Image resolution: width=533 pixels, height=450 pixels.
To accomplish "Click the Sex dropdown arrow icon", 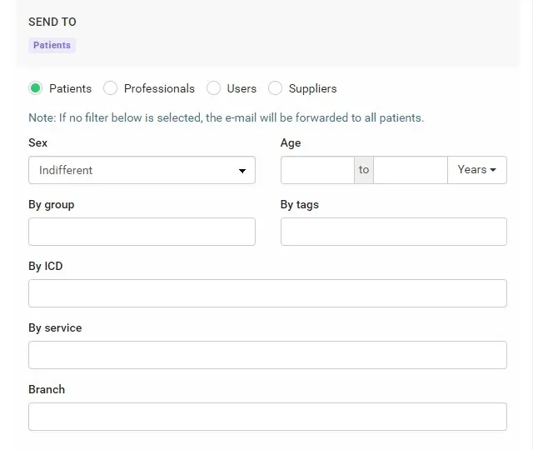I will (242, 171).
